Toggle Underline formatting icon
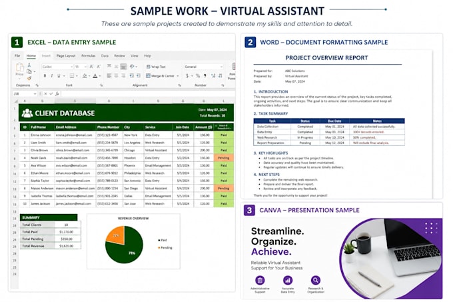Image resolution: width=453 pixels, height=302 pixels. tap(59, 76)
